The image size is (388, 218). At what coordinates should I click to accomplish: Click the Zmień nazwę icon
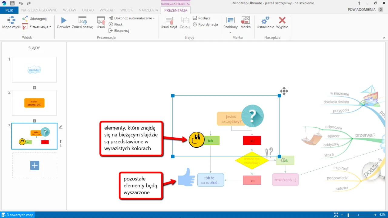(x=82, y=21)
